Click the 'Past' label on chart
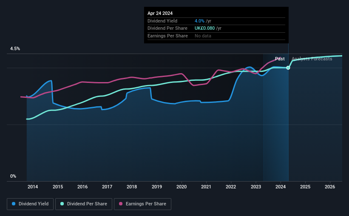 click(x=280, y=59)
